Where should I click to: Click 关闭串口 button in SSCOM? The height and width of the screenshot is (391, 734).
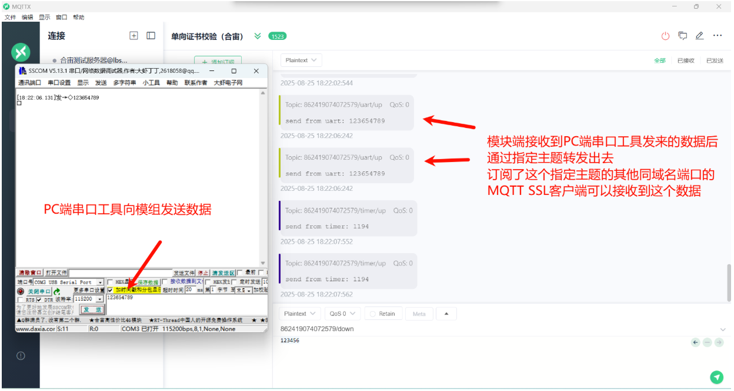point(39,292)
